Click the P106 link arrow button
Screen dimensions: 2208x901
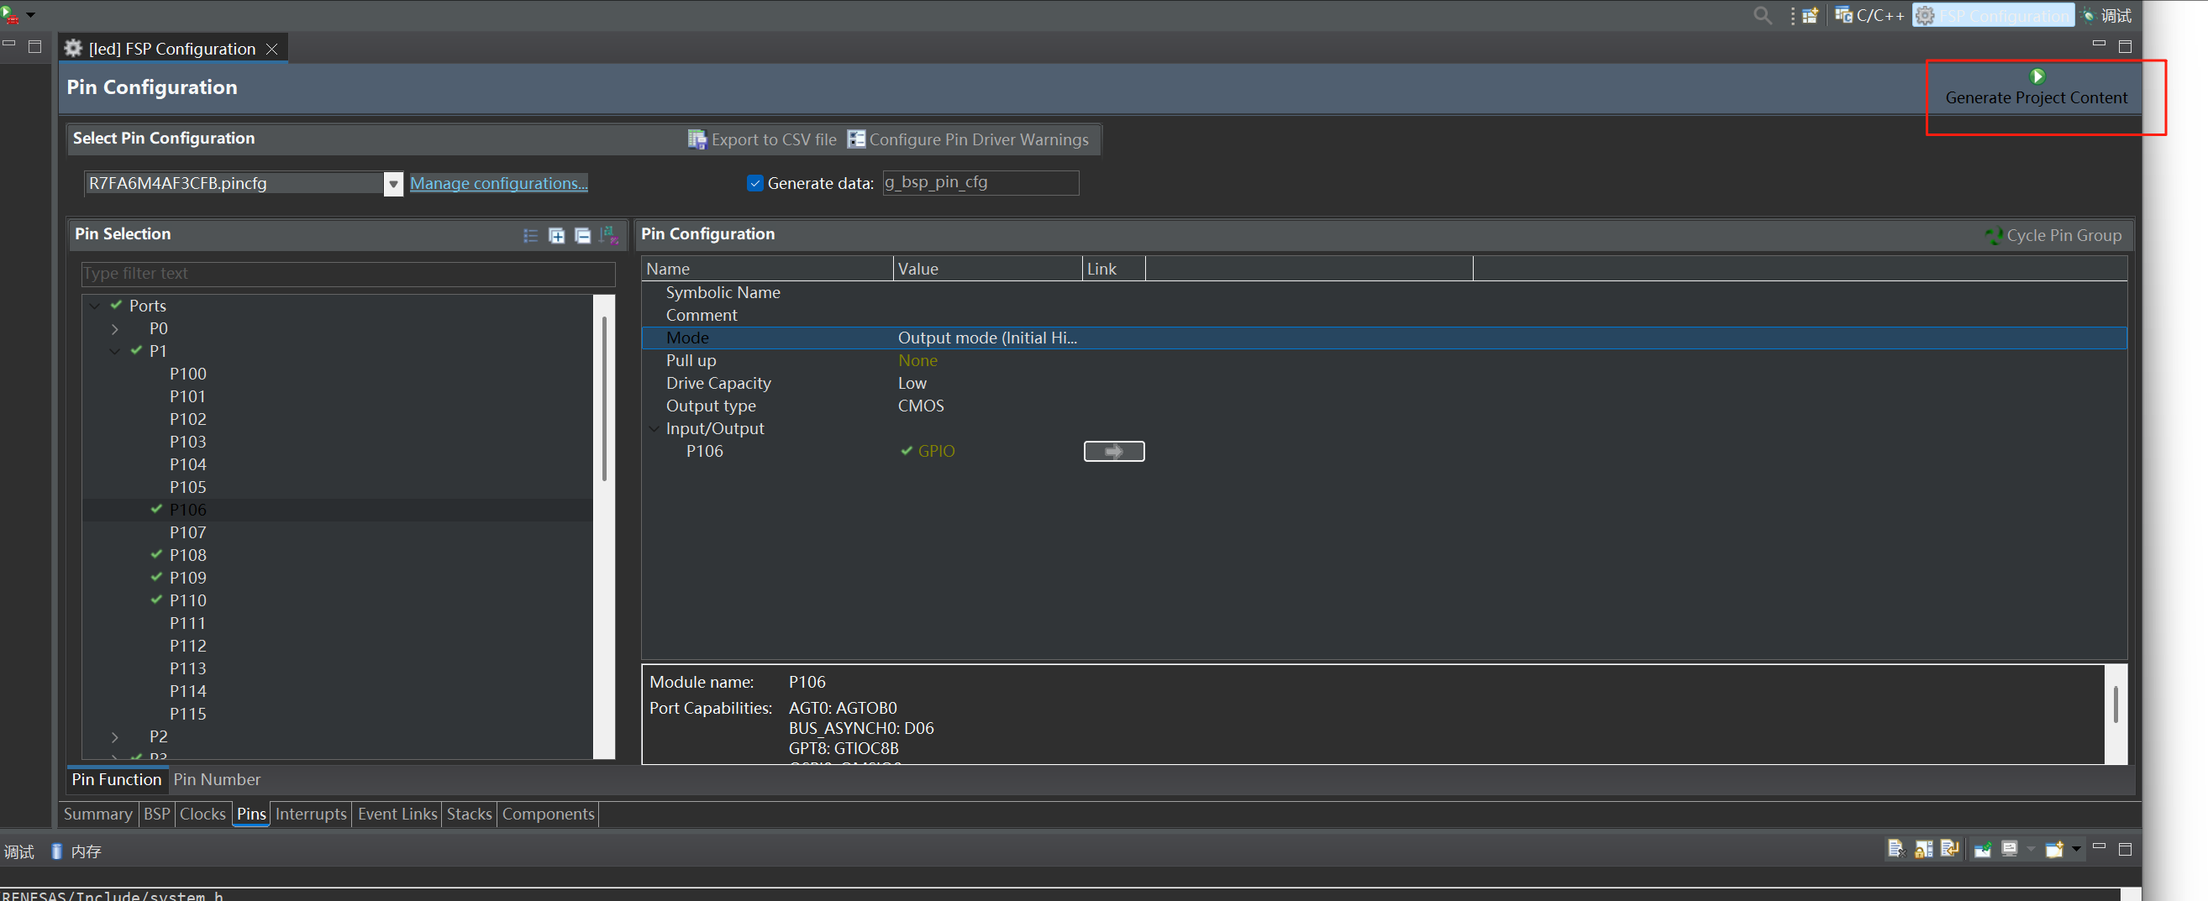point(1113,452)
